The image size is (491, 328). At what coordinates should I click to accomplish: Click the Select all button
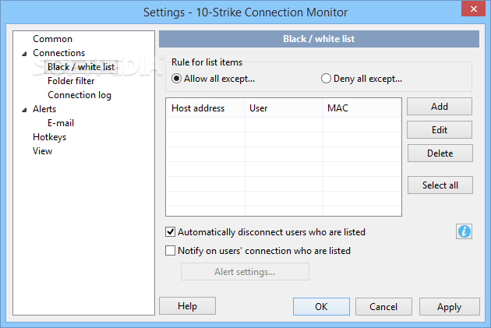tap(440, 185)
